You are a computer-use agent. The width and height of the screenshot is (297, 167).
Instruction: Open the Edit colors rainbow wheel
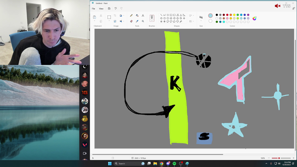tap(255, 19)
